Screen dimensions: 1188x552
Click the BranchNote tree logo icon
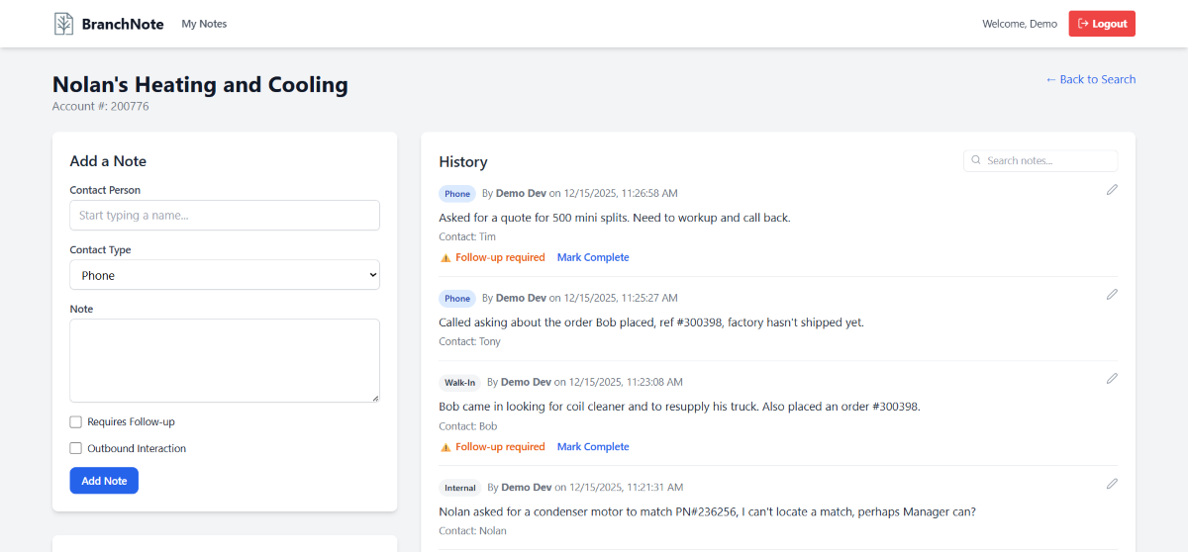point(63,24)
